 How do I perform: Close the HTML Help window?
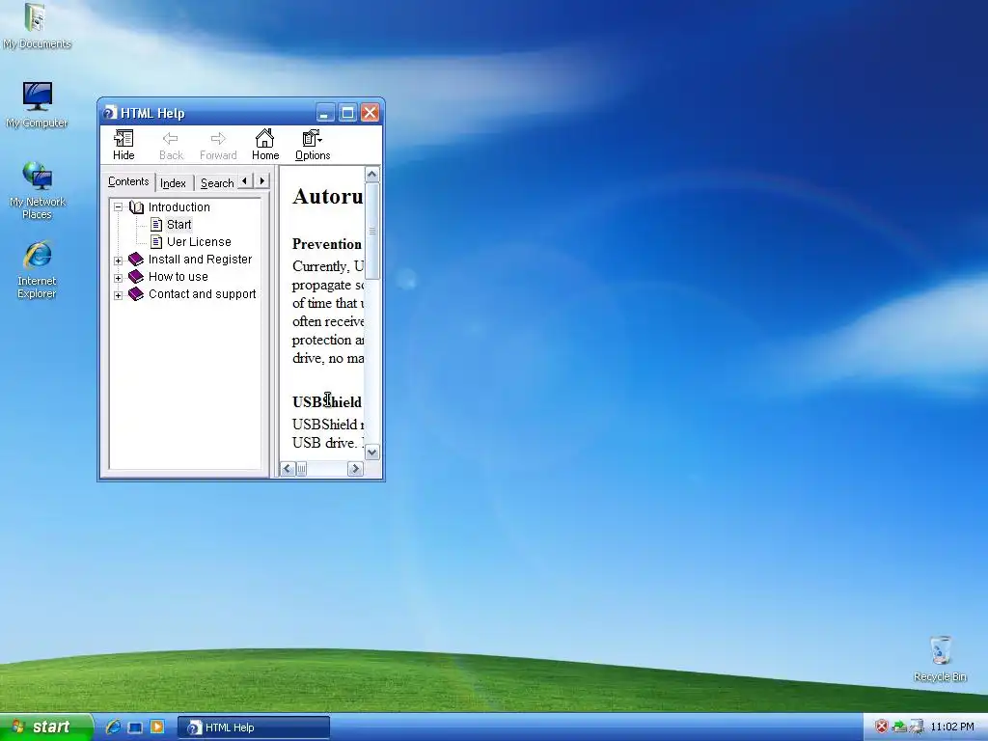coord(370,113)
